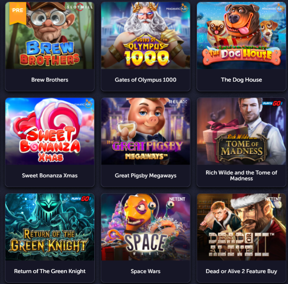Click the Sweet Bonanza Xmas title text
This screenshot has width=288, height=284.
click(50, 176)
